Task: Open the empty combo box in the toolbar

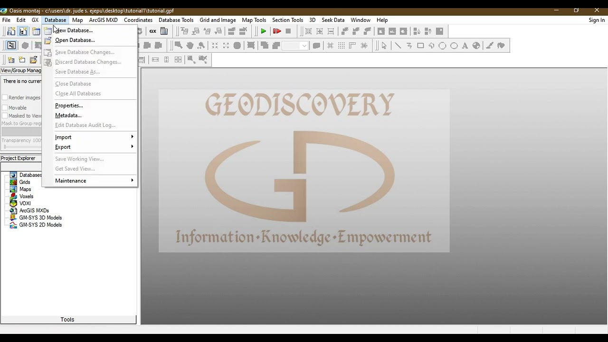Action: point(295,46)
